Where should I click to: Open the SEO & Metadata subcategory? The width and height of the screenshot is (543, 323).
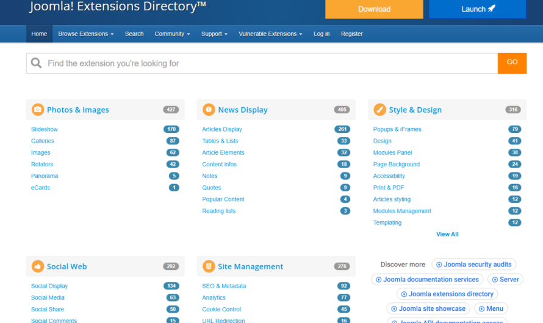[224, 286]
